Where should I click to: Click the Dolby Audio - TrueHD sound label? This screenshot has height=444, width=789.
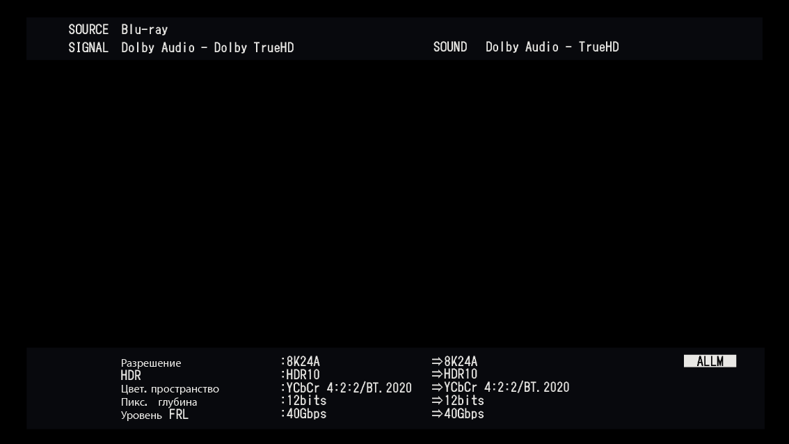(552, 47)
